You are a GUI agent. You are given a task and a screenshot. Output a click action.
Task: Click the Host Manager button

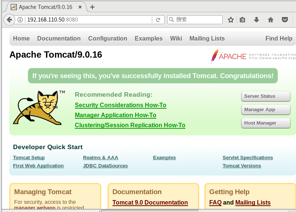(265, 123)
